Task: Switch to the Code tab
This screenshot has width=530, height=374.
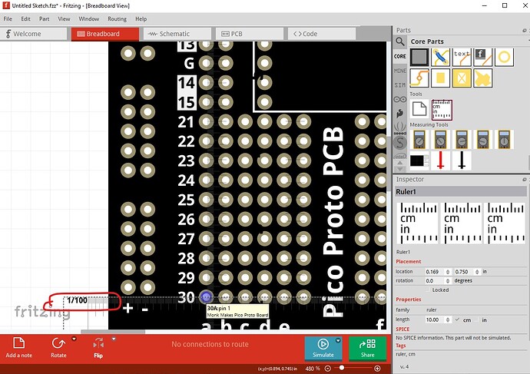Action: (x=322, y=34)
